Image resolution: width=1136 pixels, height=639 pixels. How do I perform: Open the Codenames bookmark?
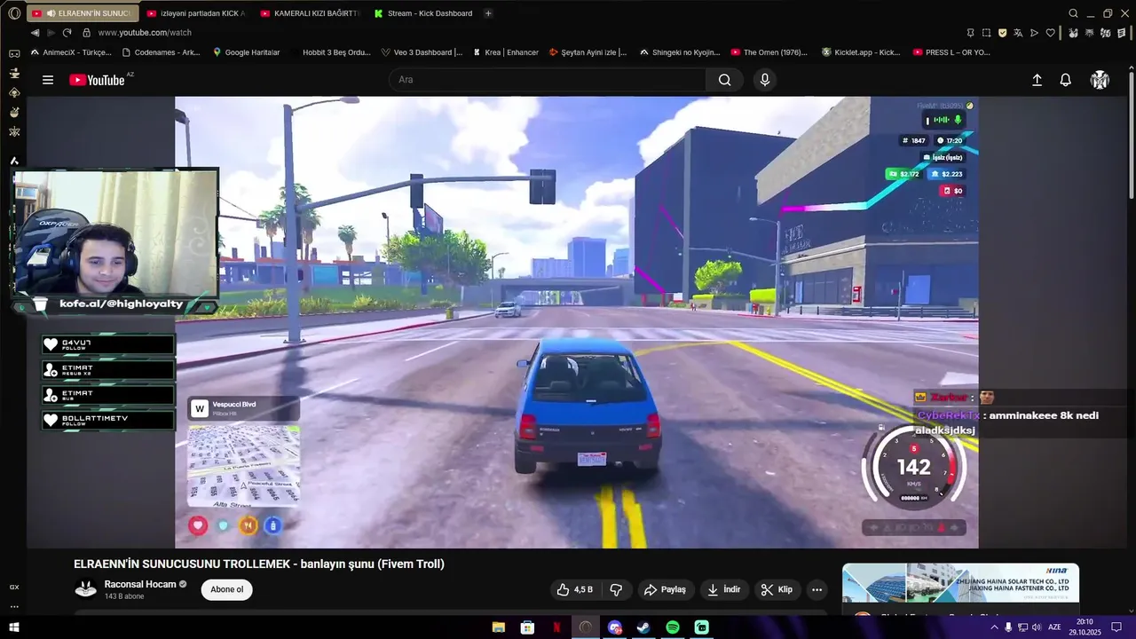coord(162,52)
